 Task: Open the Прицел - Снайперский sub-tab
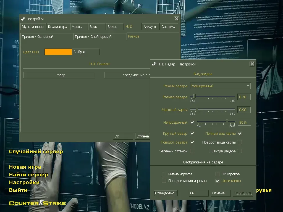pyautogui.click(x=100, y=37)
